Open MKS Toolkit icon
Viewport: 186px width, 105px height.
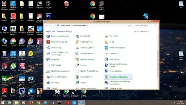click(x=48, y=65)
